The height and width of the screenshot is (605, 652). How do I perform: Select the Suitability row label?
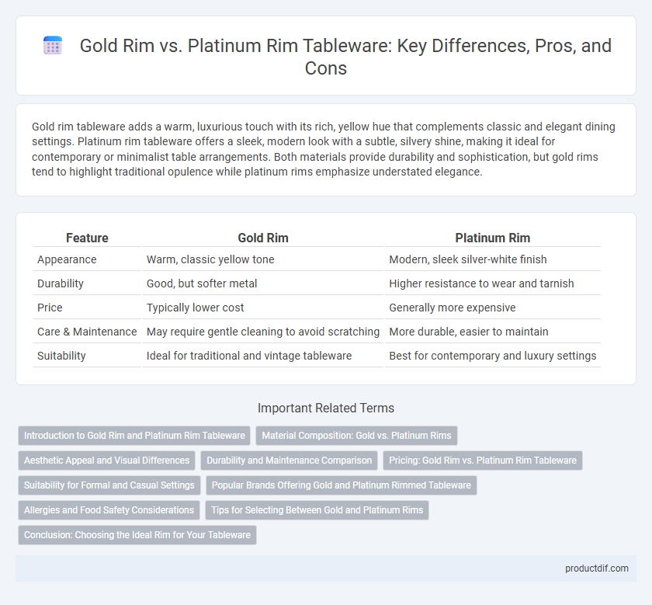(61, 356)
